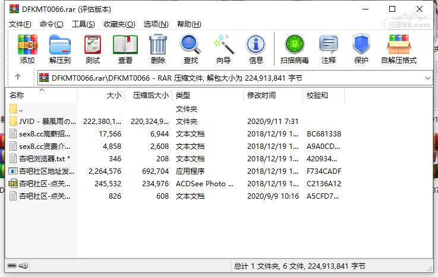
Task: Click the window size grip at the status bar corner
Action: (x=430, y=269)
